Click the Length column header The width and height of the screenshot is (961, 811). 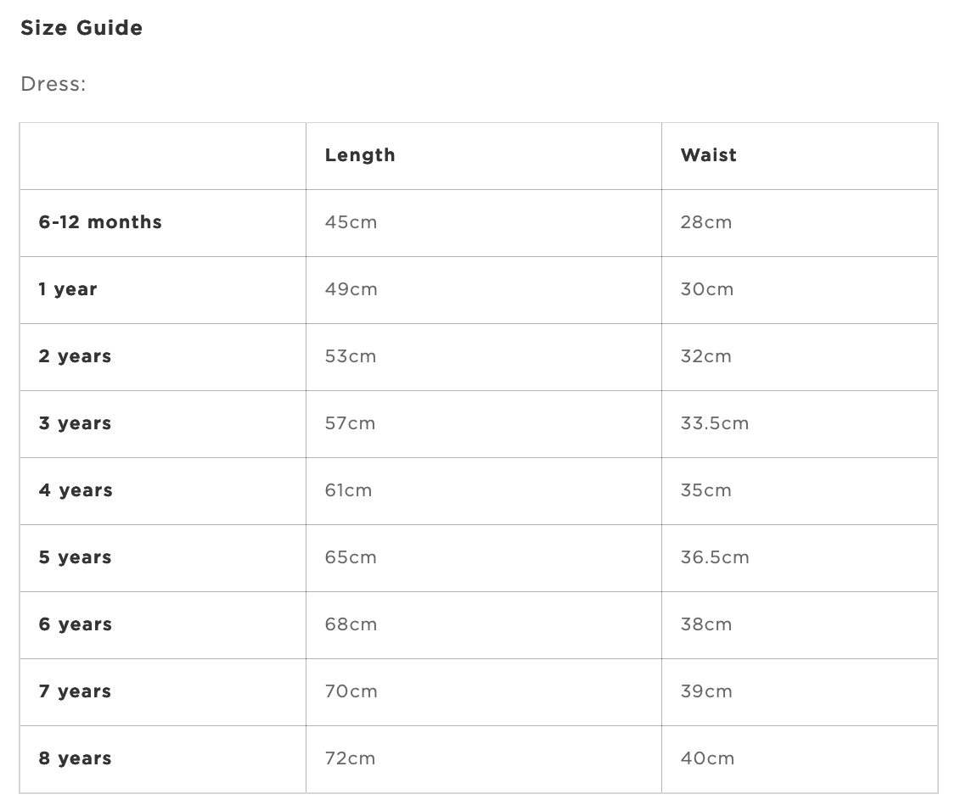click(x=360, y=155)
